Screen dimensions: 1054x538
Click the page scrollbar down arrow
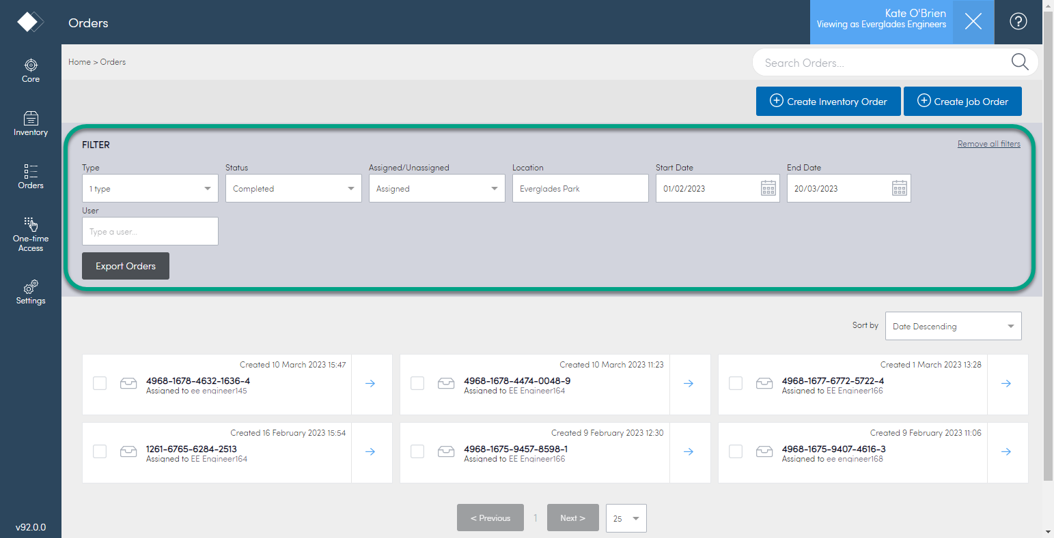[x=1049, y=532]
